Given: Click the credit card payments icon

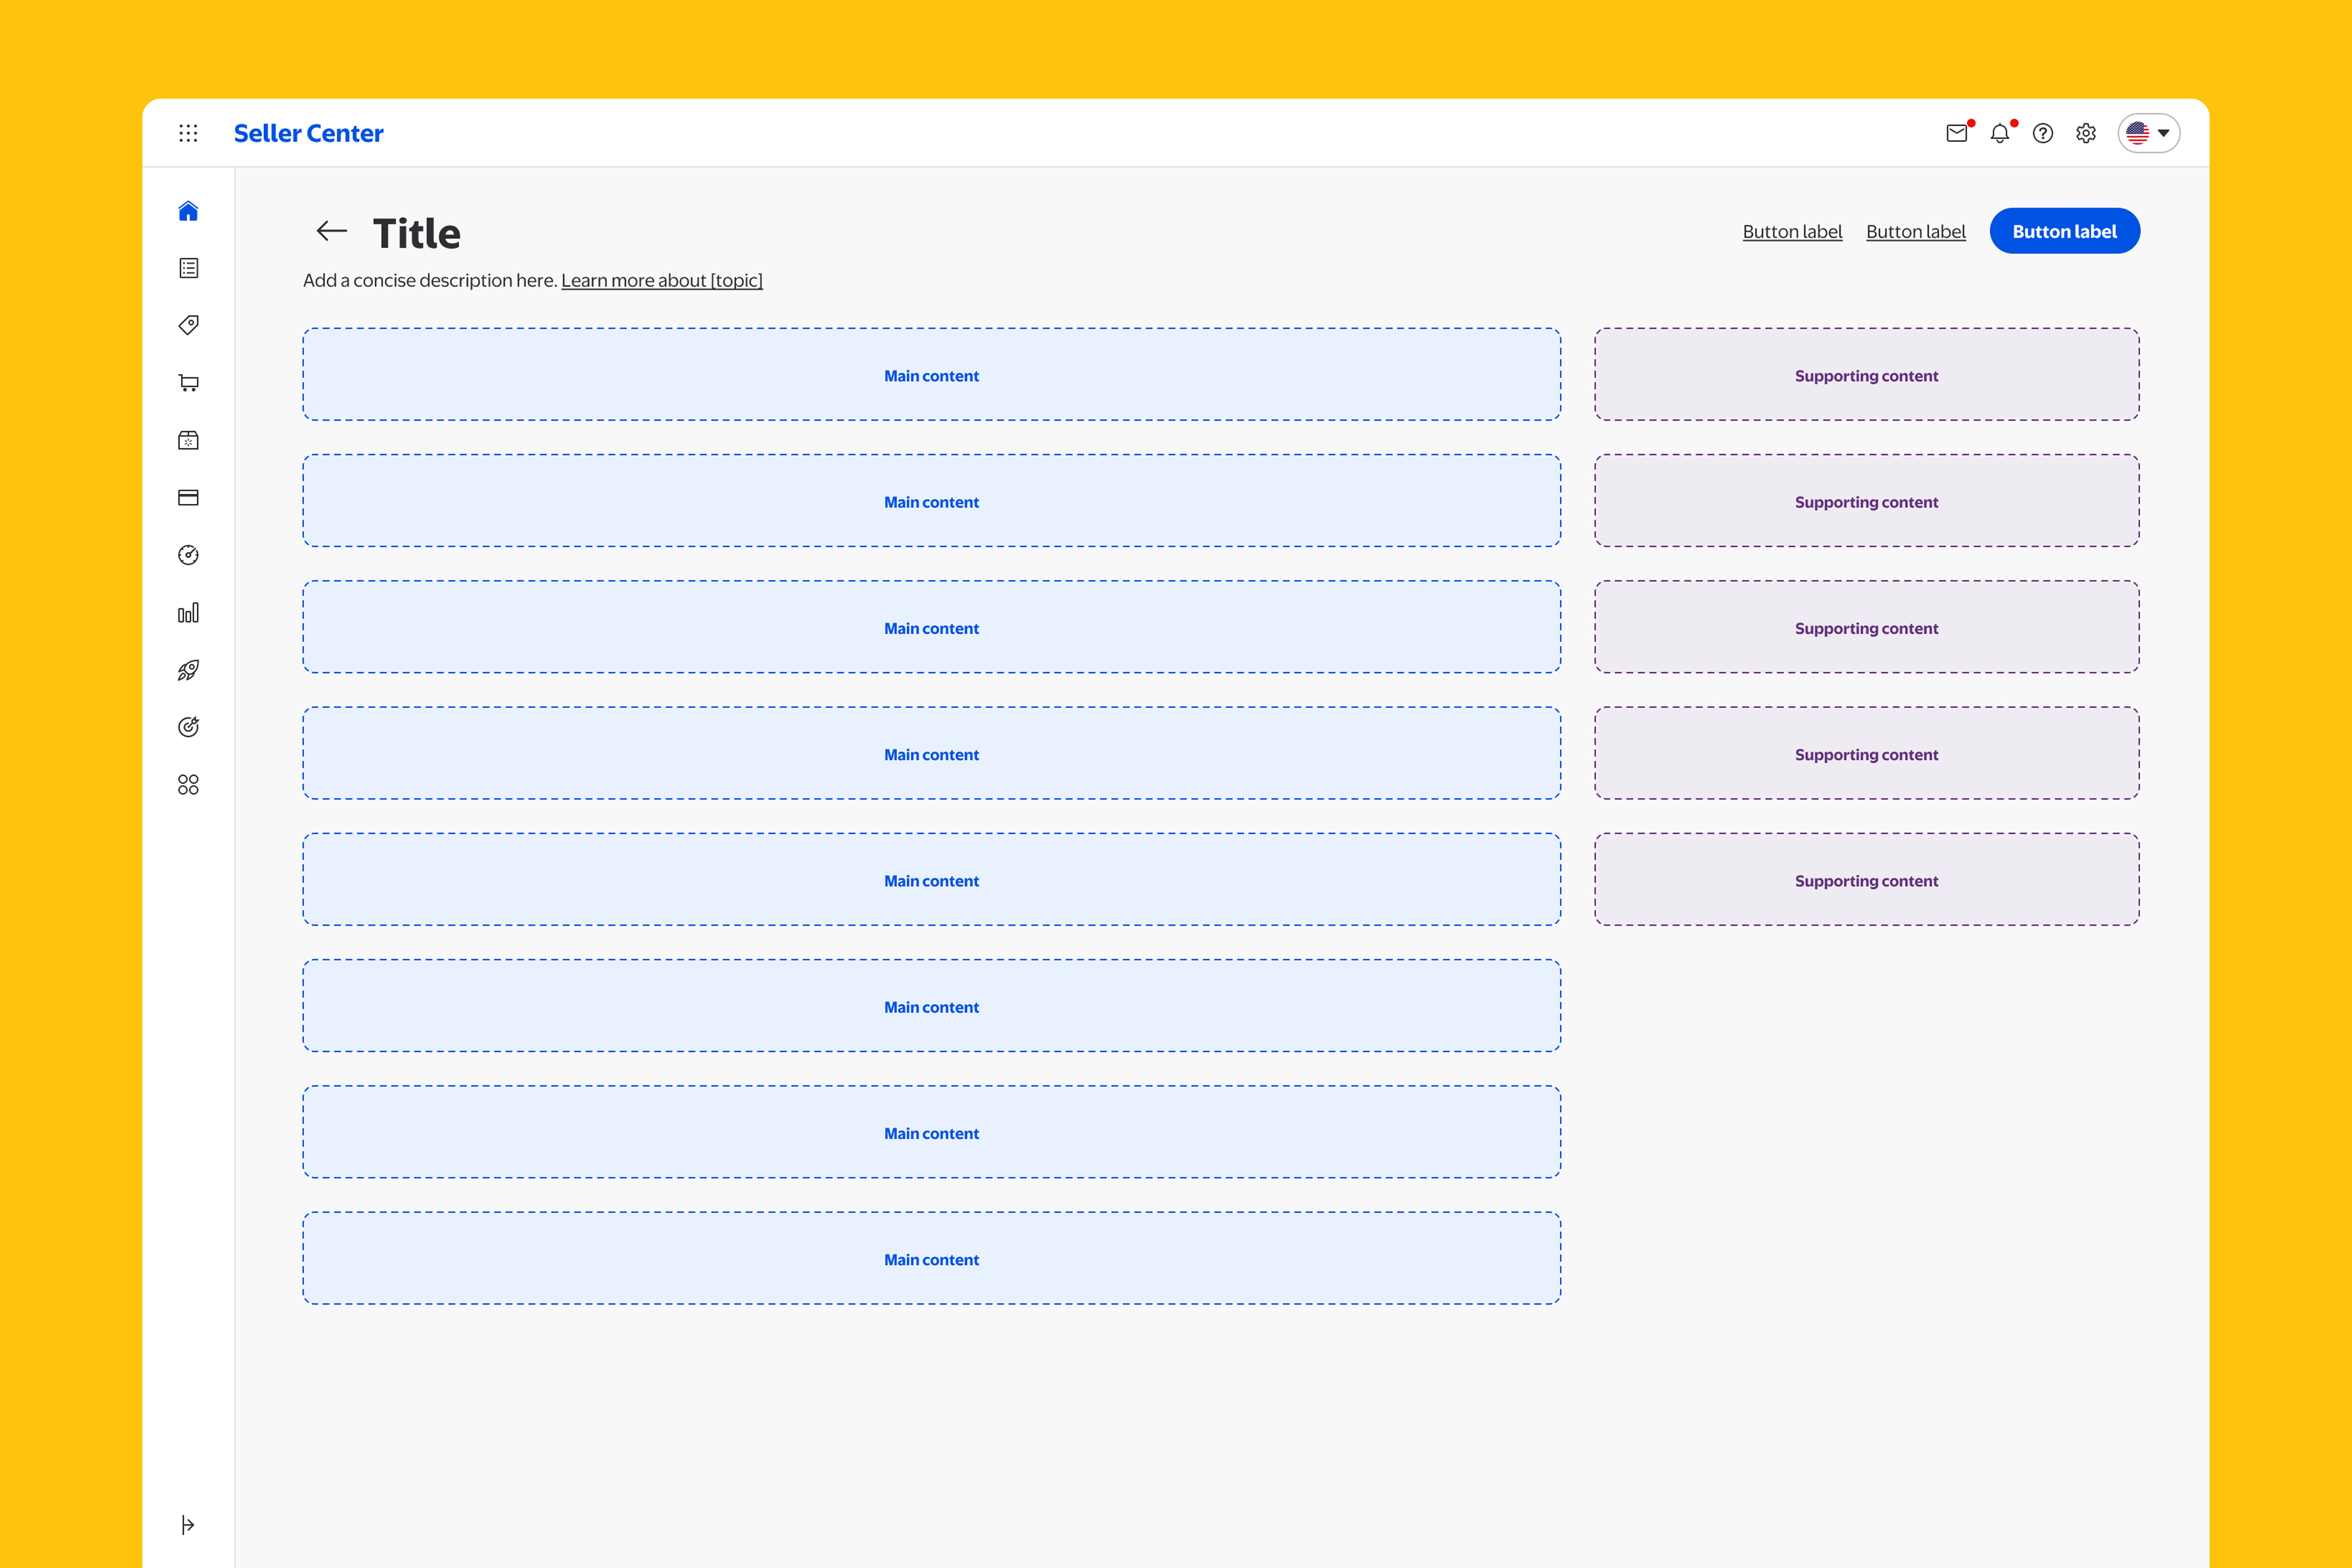Looking at the screenshot, I should (188, 498).
